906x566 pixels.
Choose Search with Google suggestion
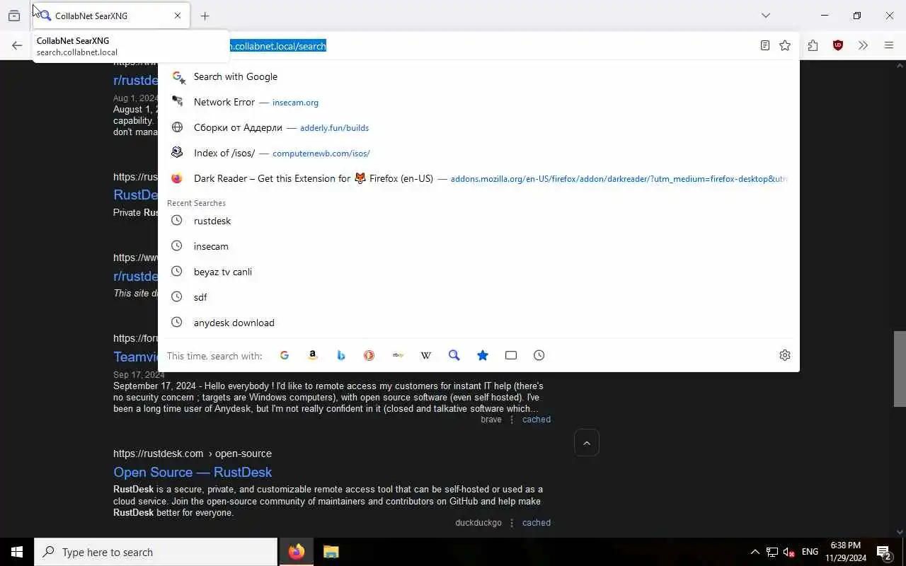478,76
